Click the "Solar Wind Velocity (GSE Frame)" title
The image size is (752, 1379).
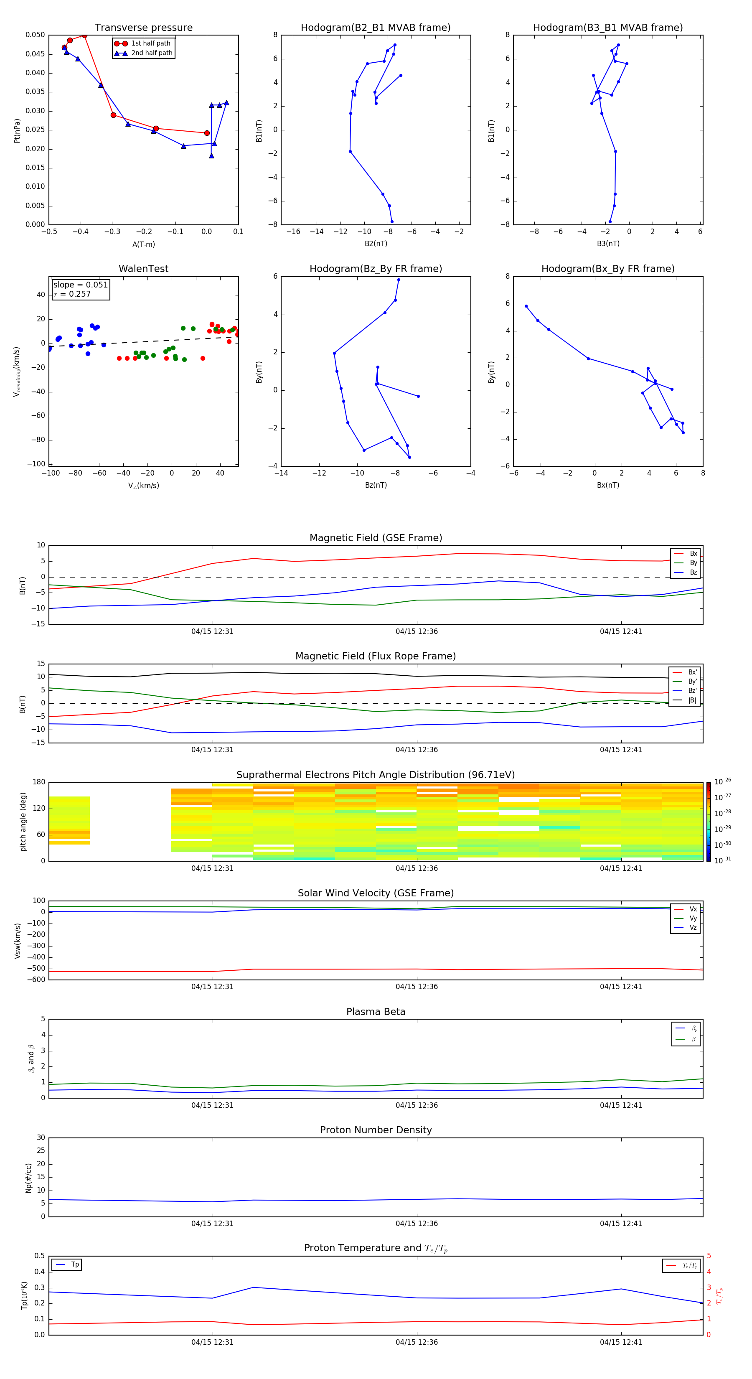pos(376,893)
